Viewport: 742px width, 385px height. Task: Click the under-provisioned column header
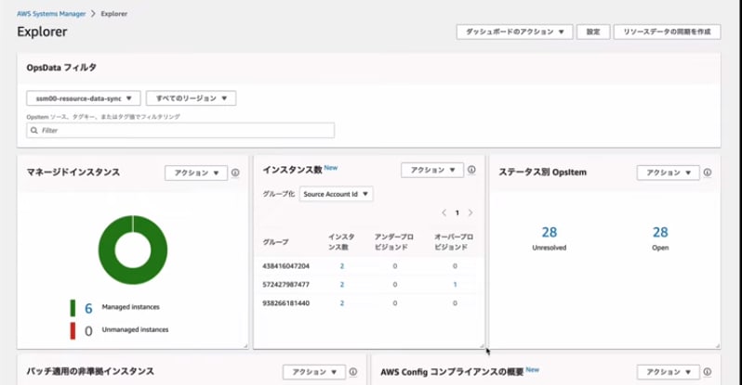[393, 242]
